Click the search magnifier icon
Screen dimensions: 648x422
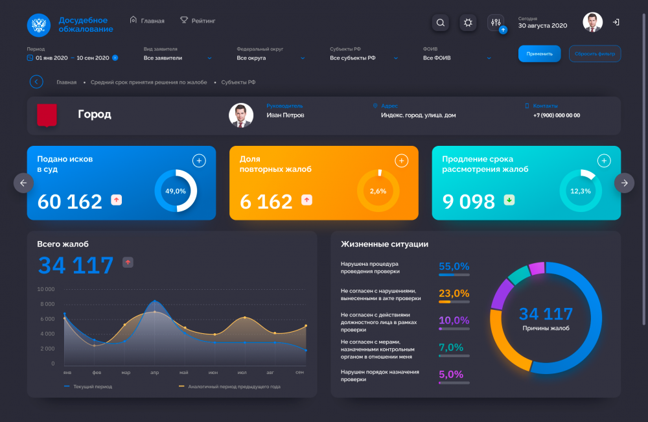[441, 23]
